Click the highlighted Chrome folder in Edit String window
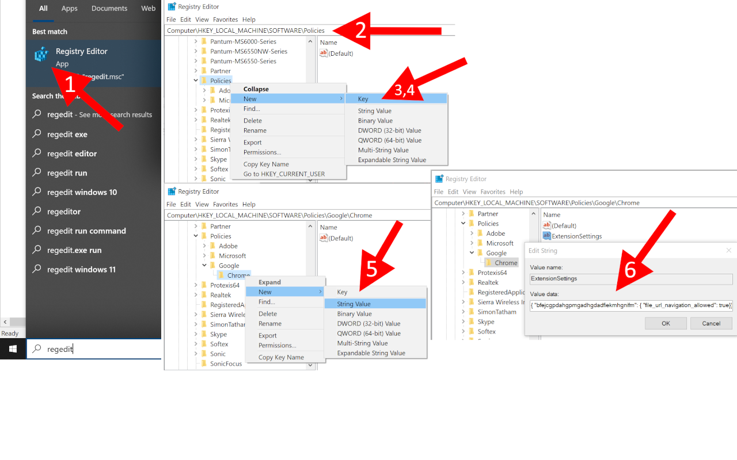 coord(502,263)
